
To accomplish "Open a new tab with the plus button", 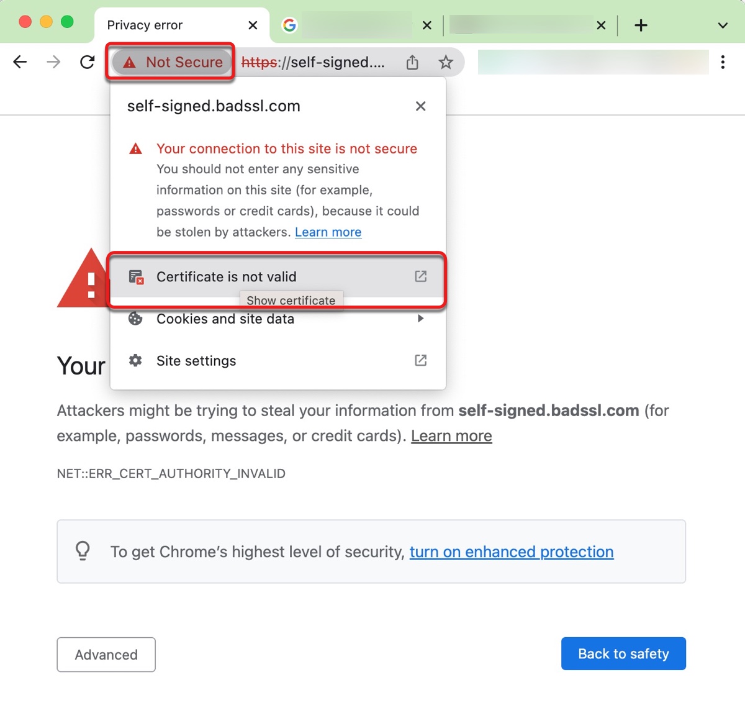I will 641,25.
